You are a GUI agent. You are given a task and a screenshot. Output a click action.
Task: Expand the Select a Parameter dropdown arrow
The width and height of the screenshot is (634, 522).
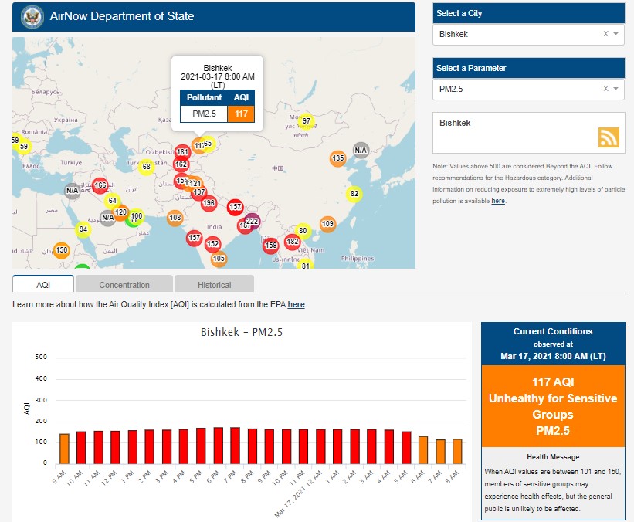pos(616,89)
